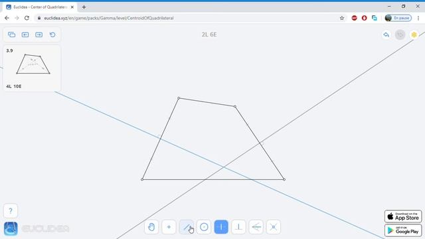Click the browser back arrow
The image size is (425, 239).
click(x=7, y=18)
